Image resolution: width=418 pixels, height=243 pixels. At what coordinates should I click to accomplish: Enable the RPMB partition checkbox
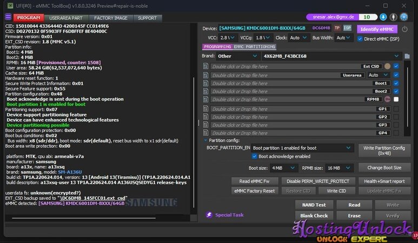click(x=396, y=100)
